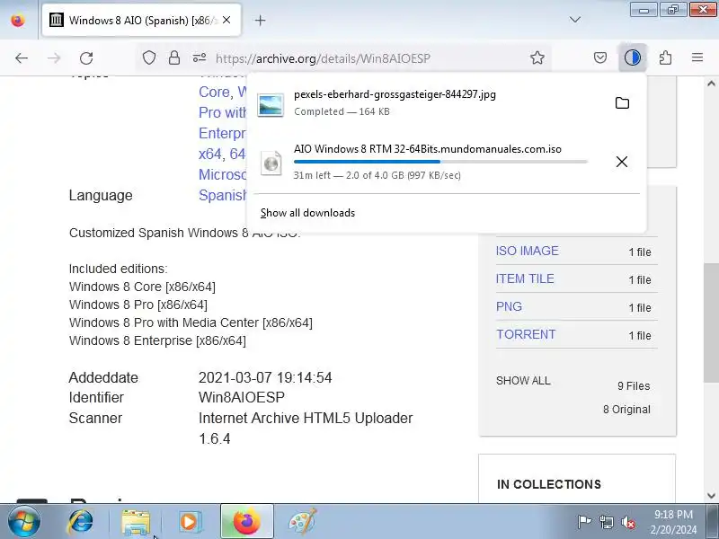Cancel the ISO download

tap(622, 162)
